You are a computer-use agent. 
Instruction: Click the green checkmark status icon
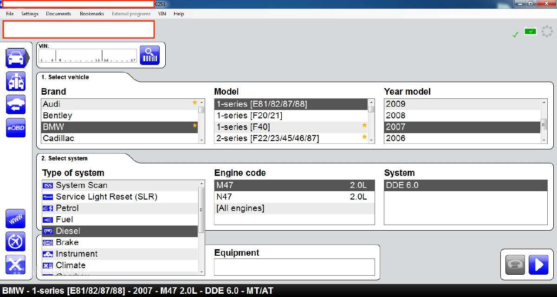[x=515, y=34]
